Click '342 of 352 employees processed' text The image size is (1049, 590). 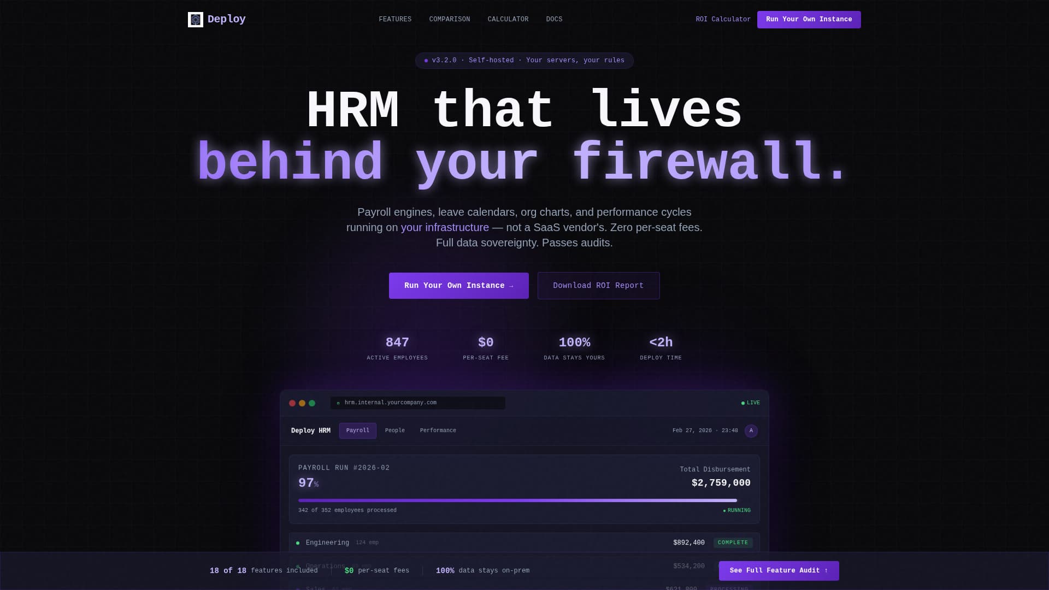coord(347,511)
